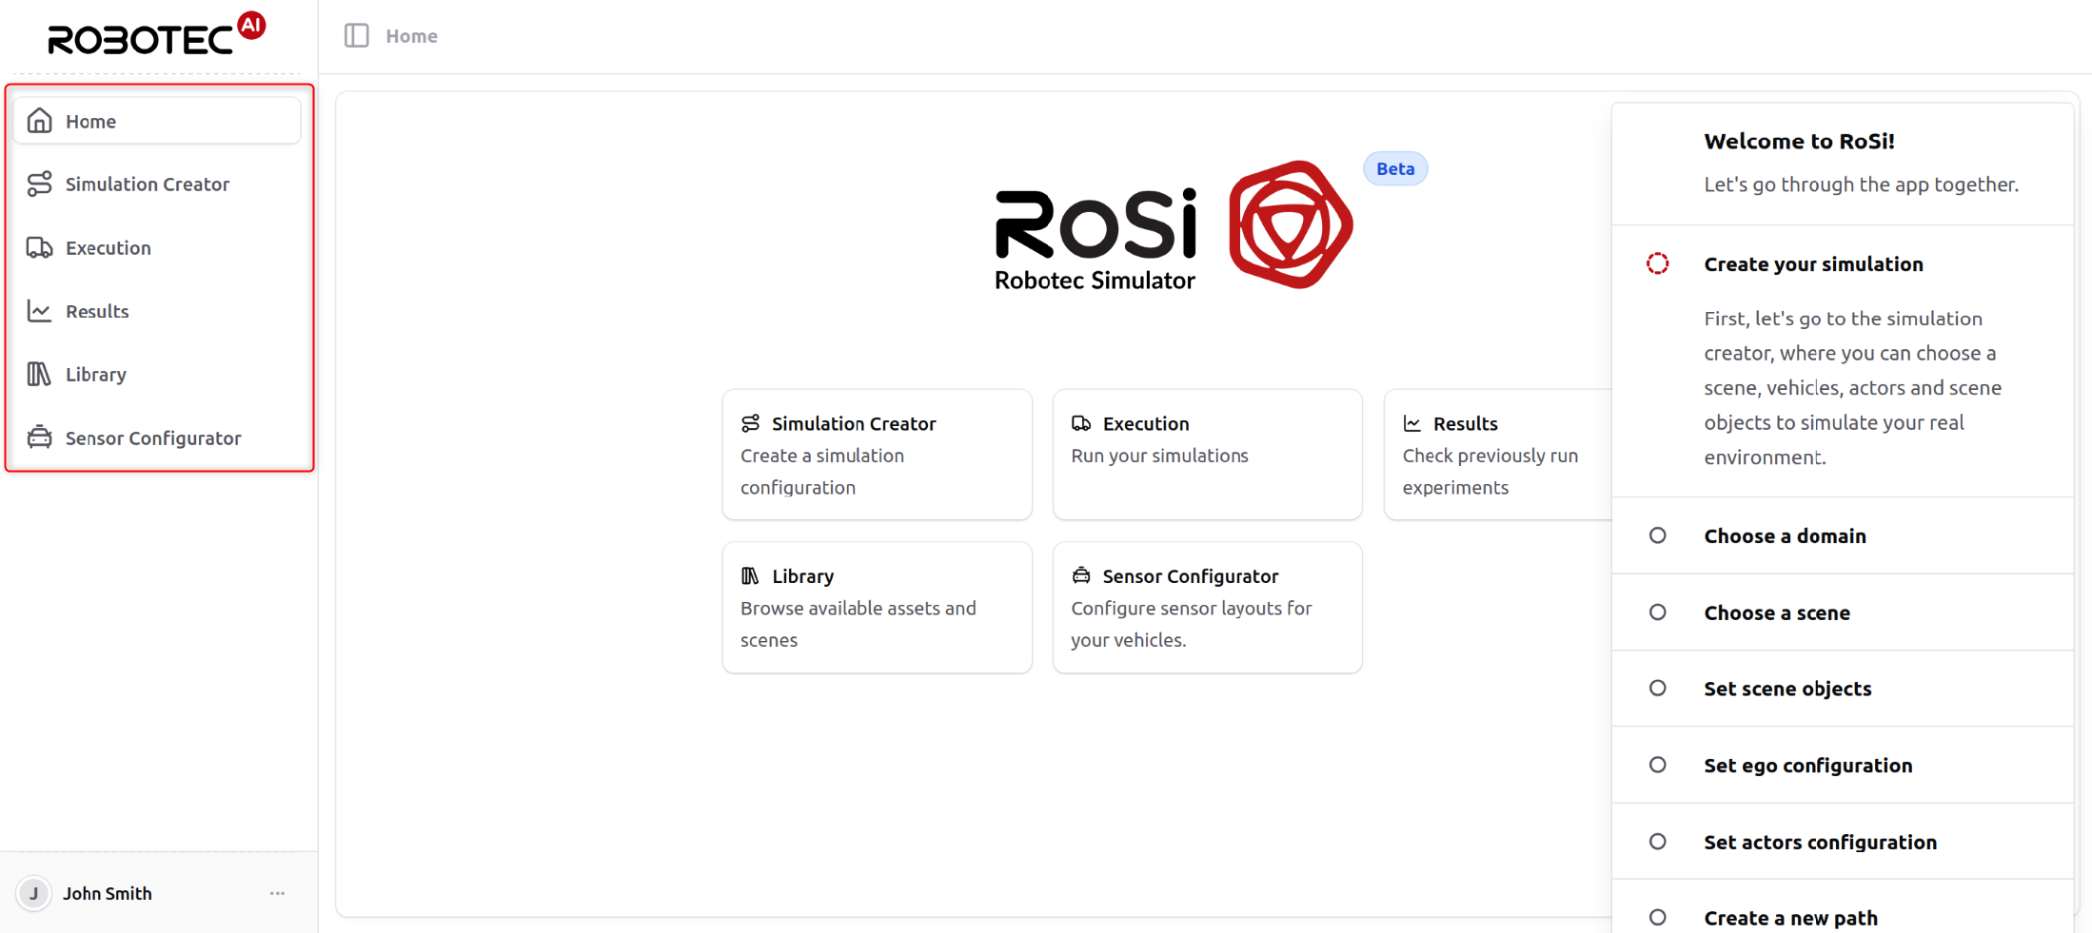Viewport: 2092px width, 933px height.
Task: Select the Set actors configuration step circle
Action: pyautogui.click(x=1658, y=842)
